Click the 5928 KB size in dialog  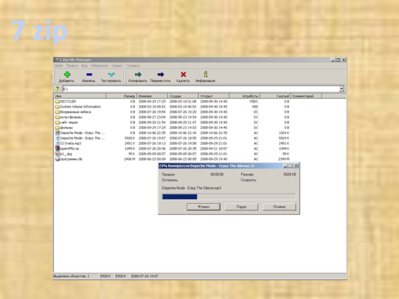point(290,174)
